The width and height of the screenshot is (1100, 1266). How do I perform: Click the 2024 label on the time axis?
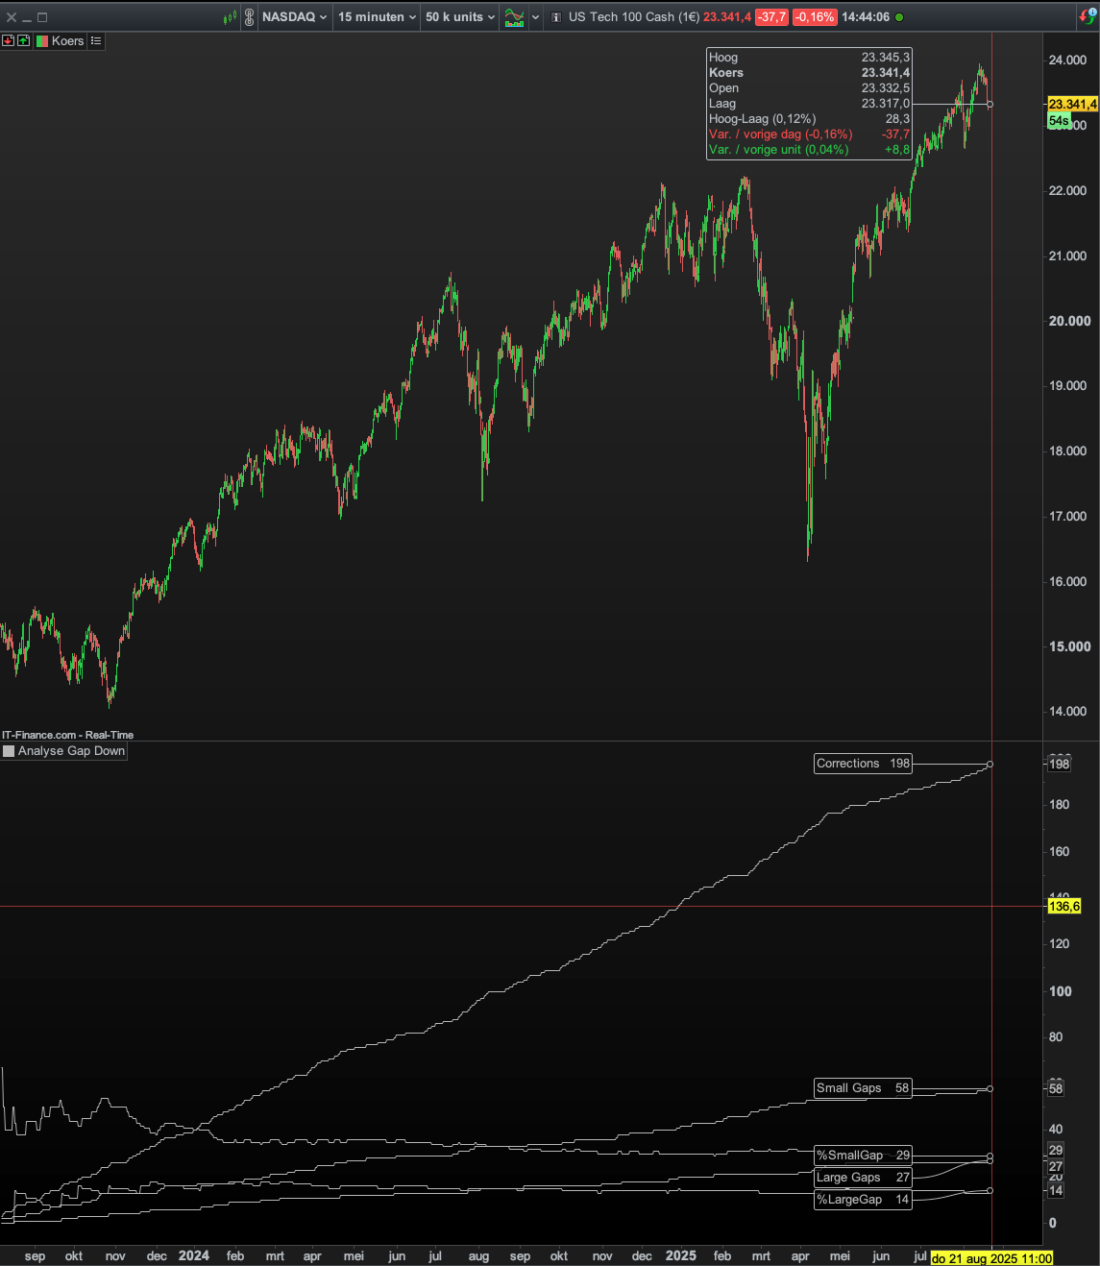193,1255
